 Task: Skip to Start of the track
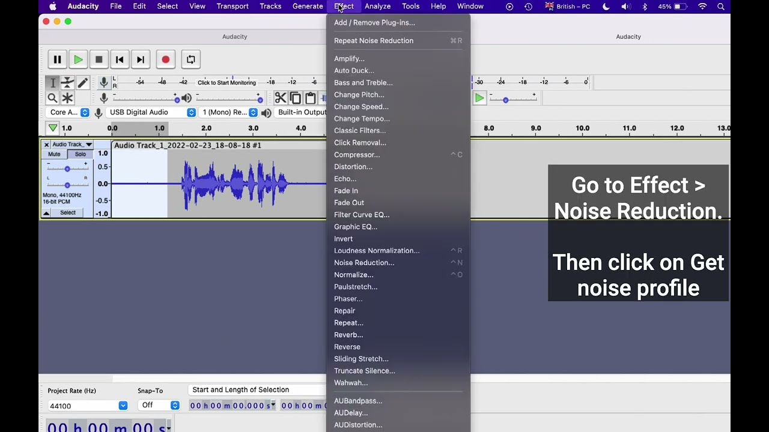[120, 59]
